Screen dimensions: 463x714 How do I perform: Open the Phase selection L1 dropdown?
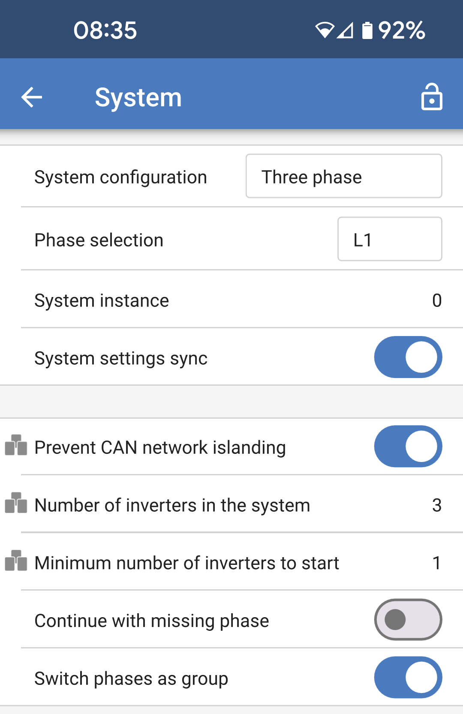click(389, 239)
